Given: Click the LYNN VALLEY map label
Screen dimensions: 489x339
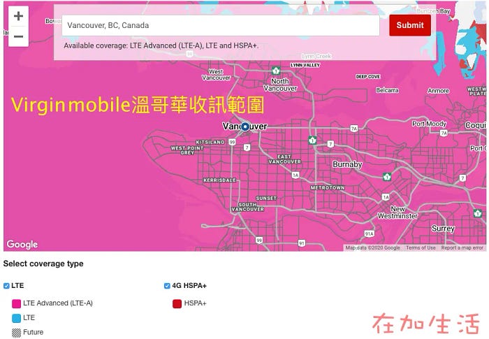Looking at the screenshot, I should point(305,65).
